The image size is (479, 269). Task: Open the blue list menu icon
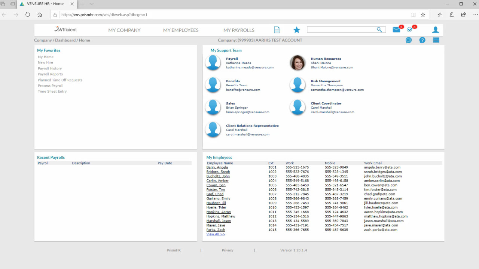click(436, 40)
